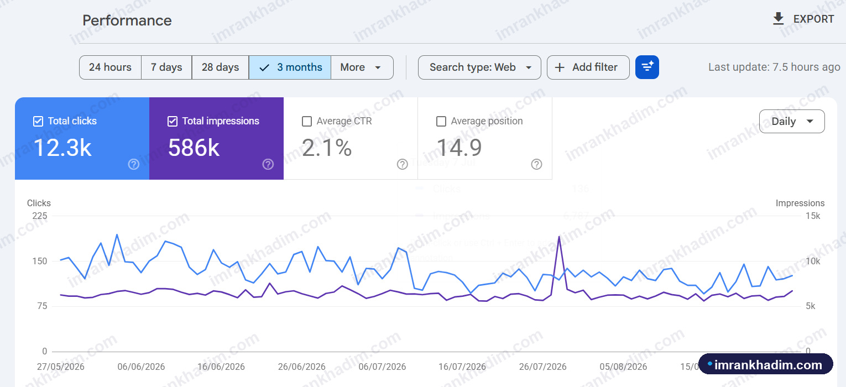
Task: Click the 05/08/2026 date axis label
Action: tap(623, 367)
